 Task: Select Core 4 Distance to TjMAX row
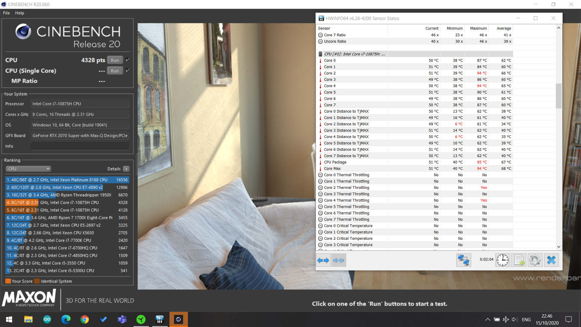[415, 137]
